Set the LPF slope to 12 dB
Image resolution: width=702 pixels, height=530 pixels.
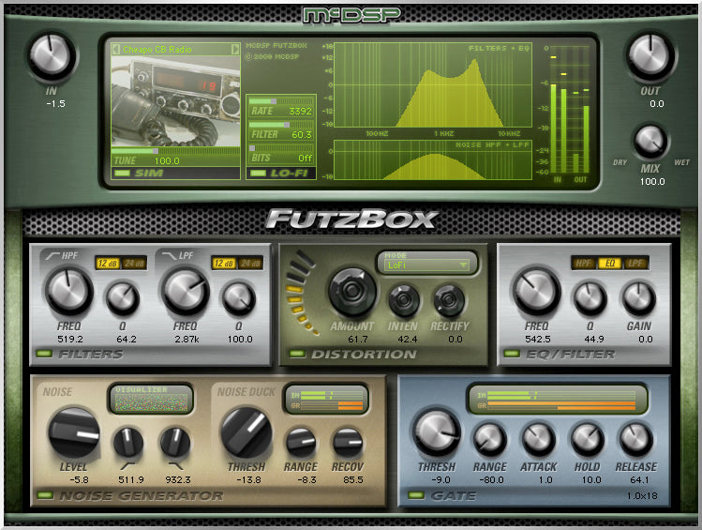pyautogui.click(x=223, y=264)
